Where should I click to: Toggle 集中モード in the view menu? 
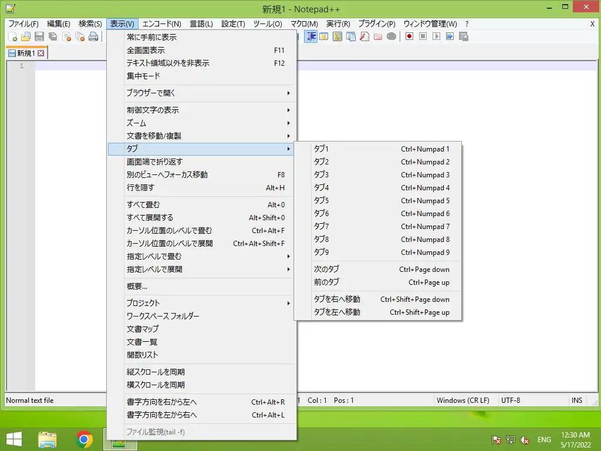(202, 76)
